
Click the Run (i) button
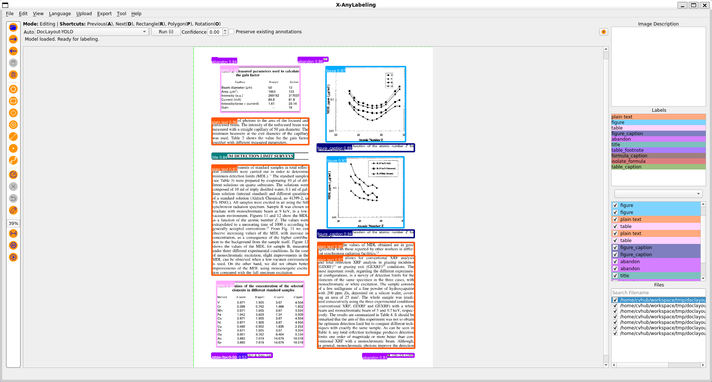(x=166, y=32)
